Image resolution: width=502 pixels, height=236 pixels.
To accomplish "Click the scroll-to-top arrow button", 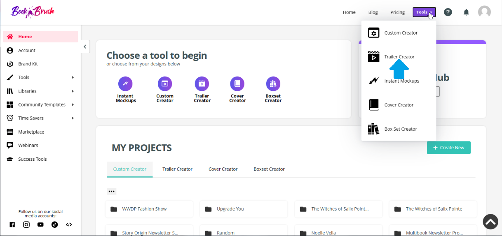I will point(490,222).
